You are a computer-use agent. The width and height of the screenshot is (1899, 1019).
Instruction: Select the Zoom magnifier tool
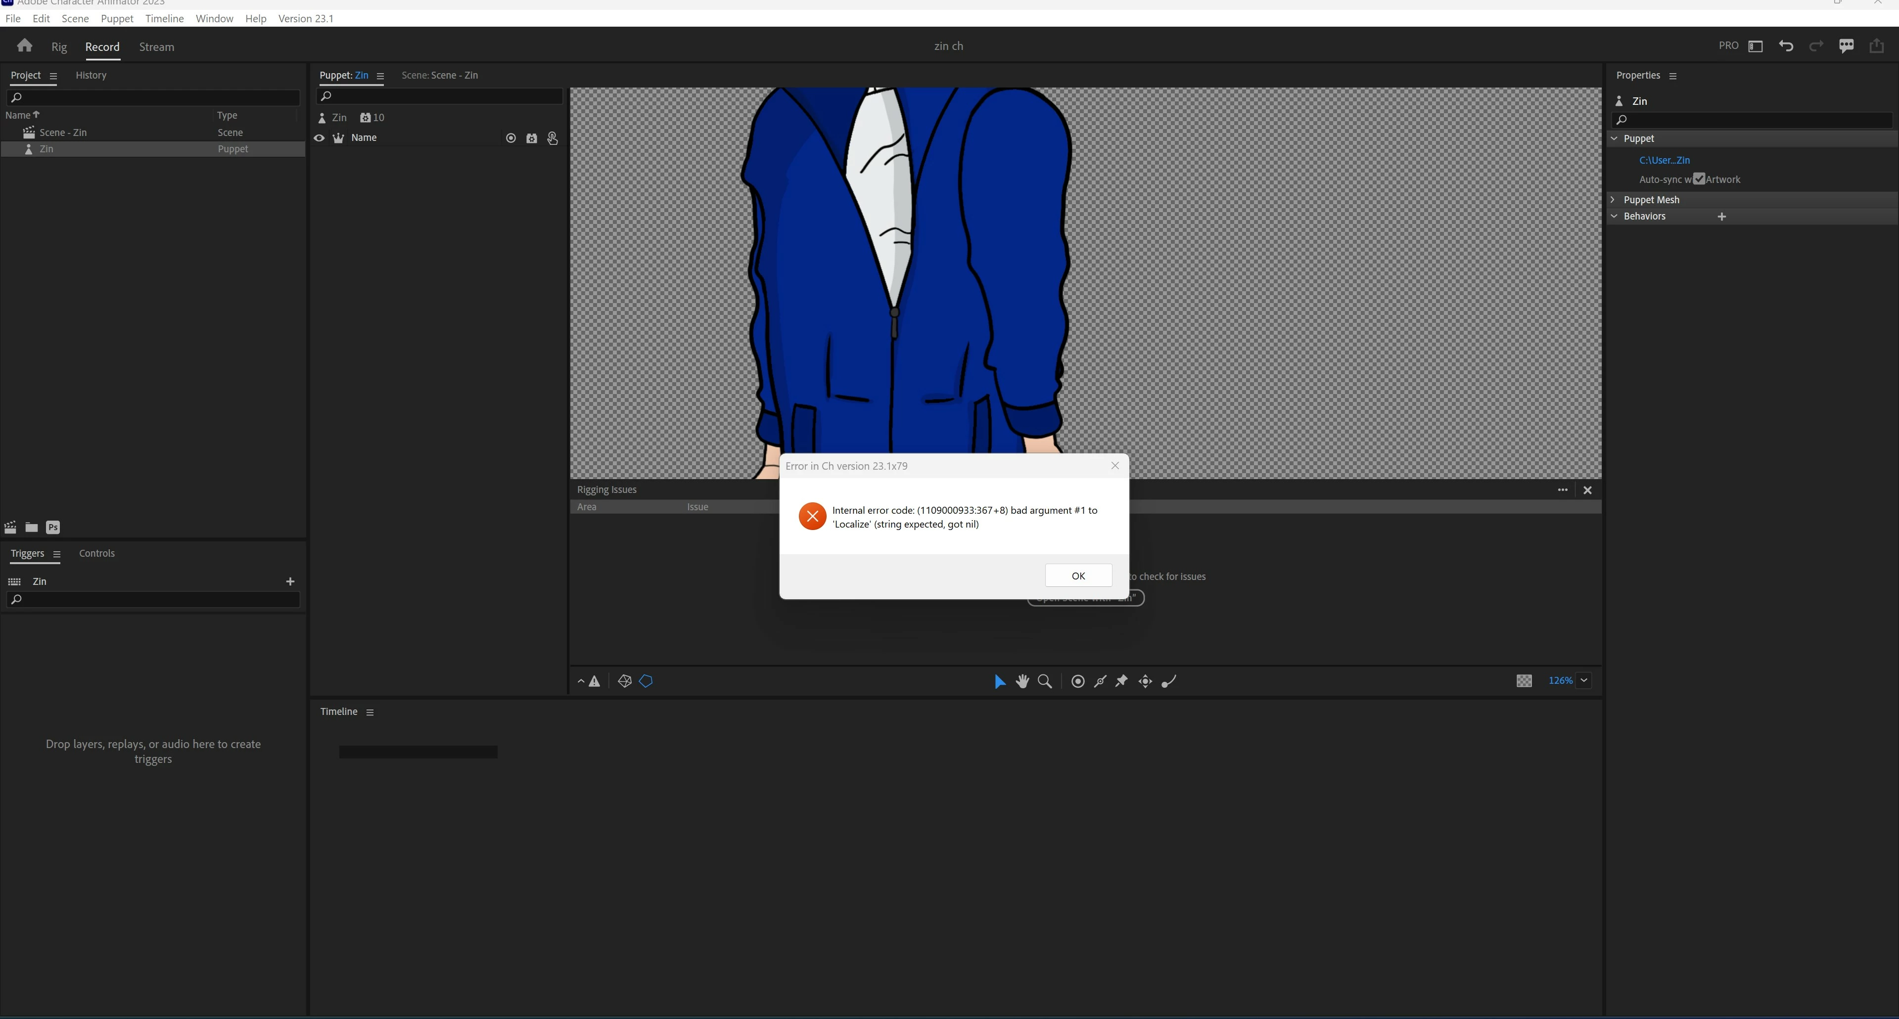point(1045,681)
